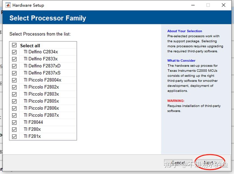
Task: Uncheck TI Delfino C2834x processor
Action: [14, 52]
